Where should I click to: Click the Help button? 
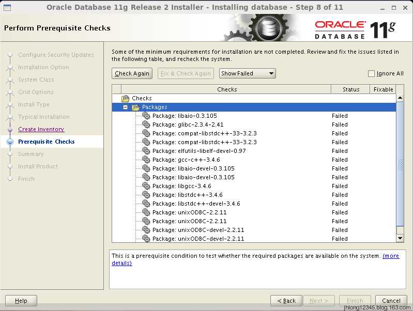[x=21, y=301]
